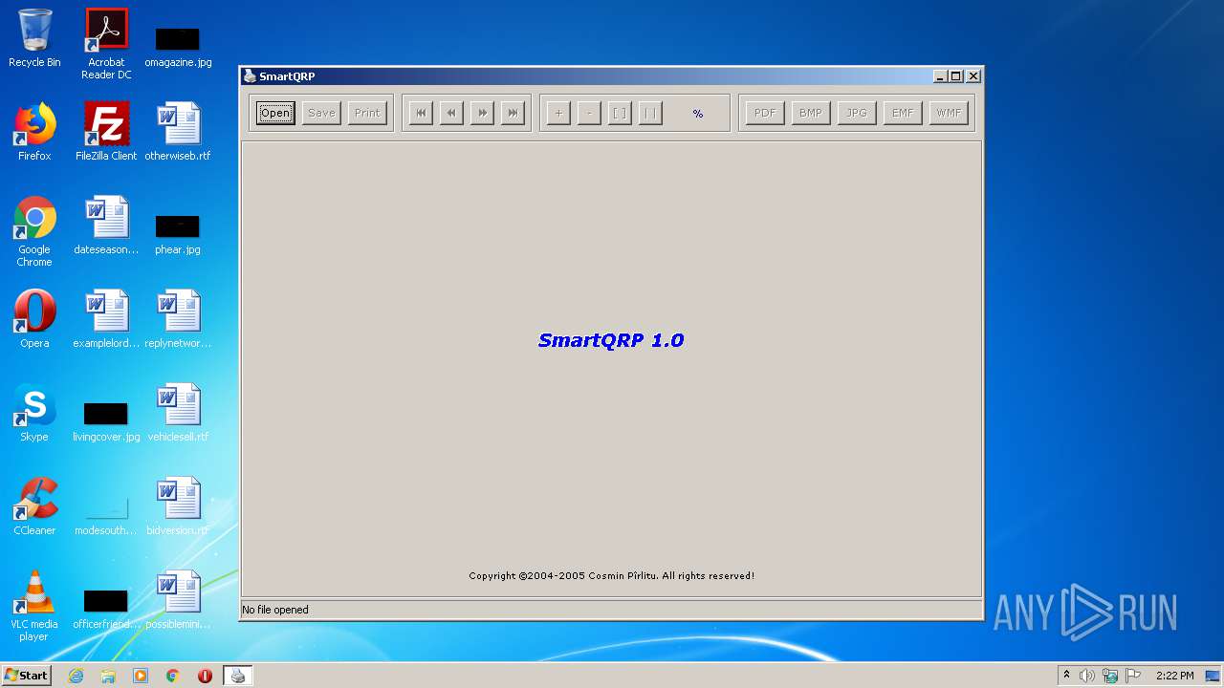Export report as EMF
Image resolution: width=1224 pixels, height=688 pixels.
903,113
